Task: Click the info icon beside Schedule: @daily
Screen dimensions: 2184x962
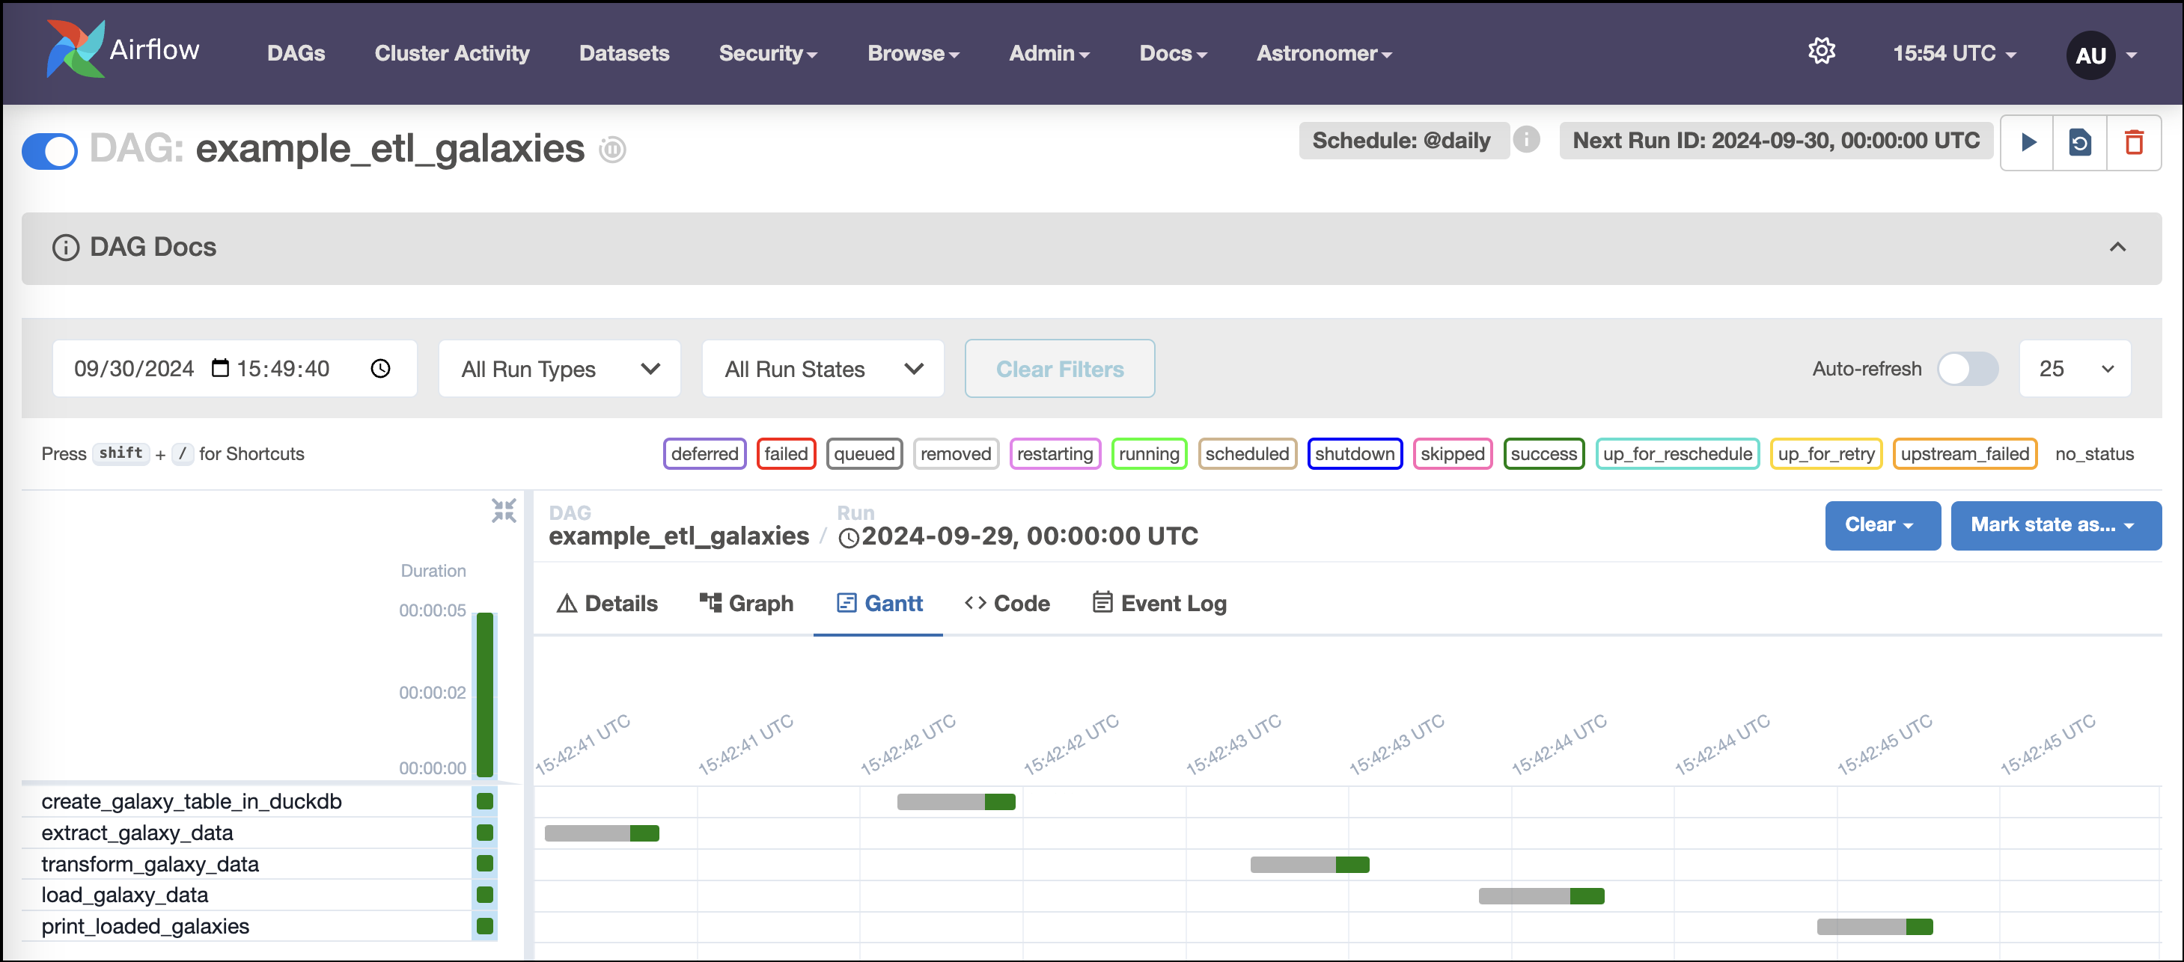Action: pos(1528,140)
